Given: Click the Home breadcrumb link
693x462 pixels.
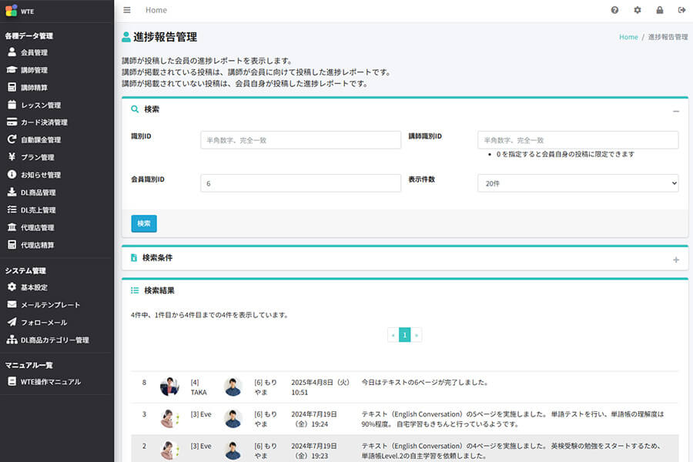Looking at the screenshot, I should pos(628,36).
